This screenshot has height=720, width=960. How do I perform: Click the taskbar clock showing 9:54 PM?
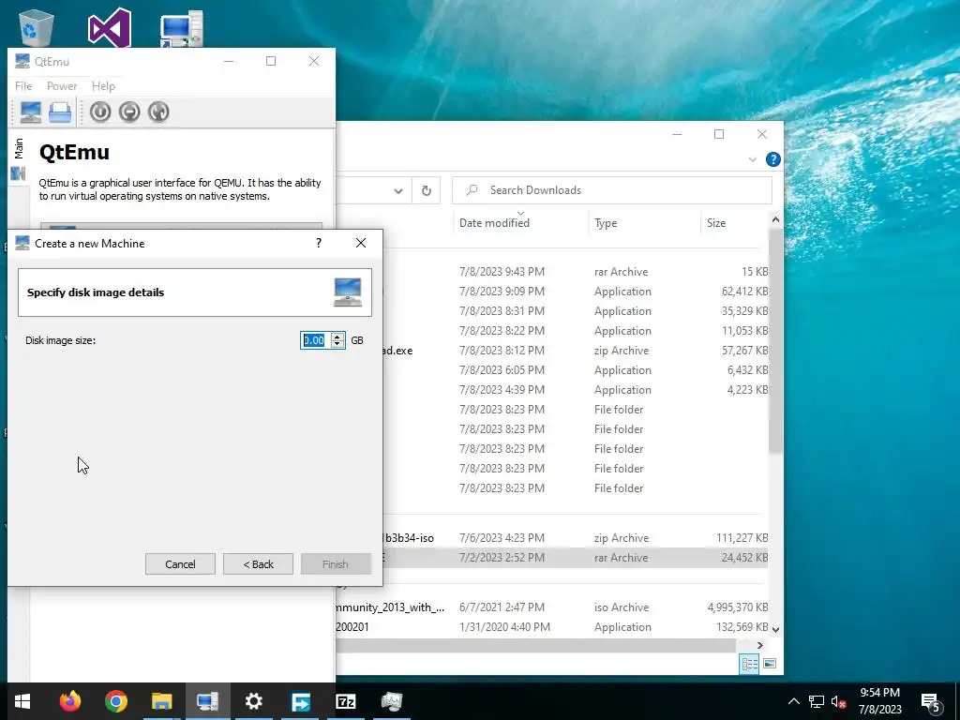coord(879,701)
